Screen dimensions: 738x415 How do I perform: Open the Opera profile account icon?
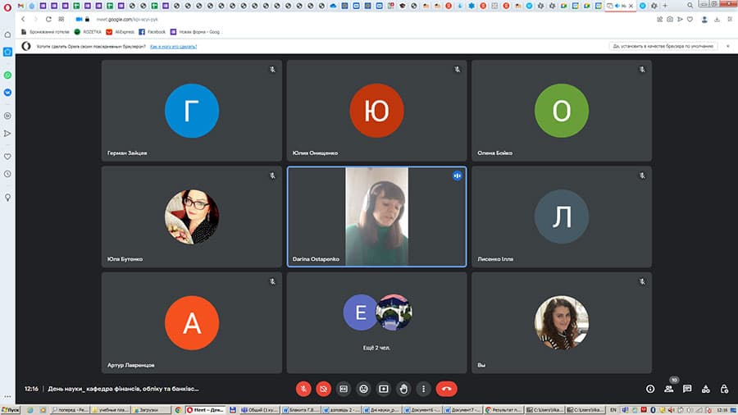coord(704,20)
